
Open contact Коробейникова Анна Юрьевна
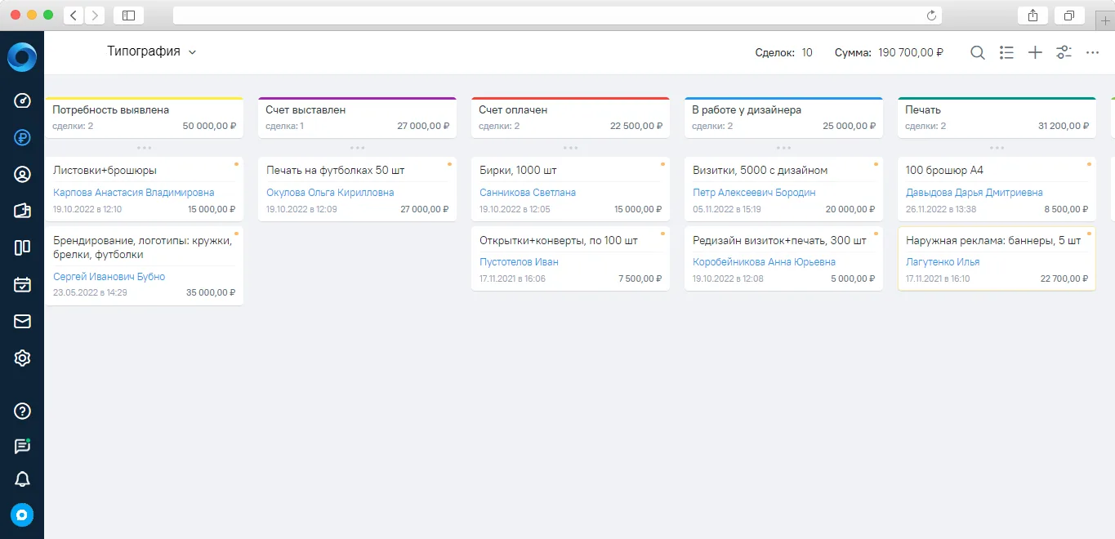coord(764,262)
